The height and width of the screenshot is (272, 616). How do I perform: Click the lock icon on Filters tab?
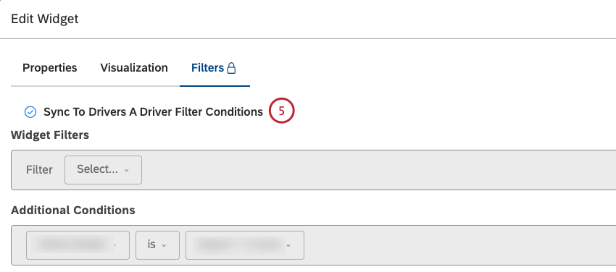click(x=232, y=68)
